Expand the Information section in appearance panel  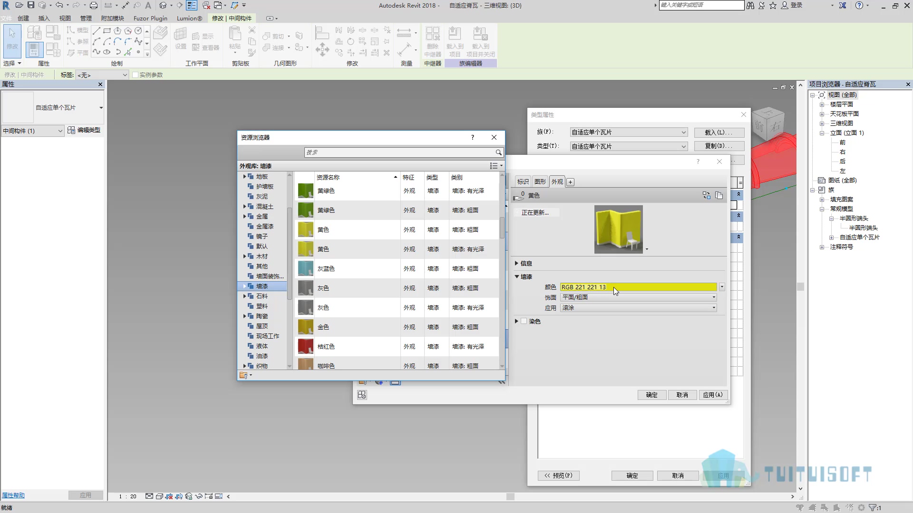point(516,263)
